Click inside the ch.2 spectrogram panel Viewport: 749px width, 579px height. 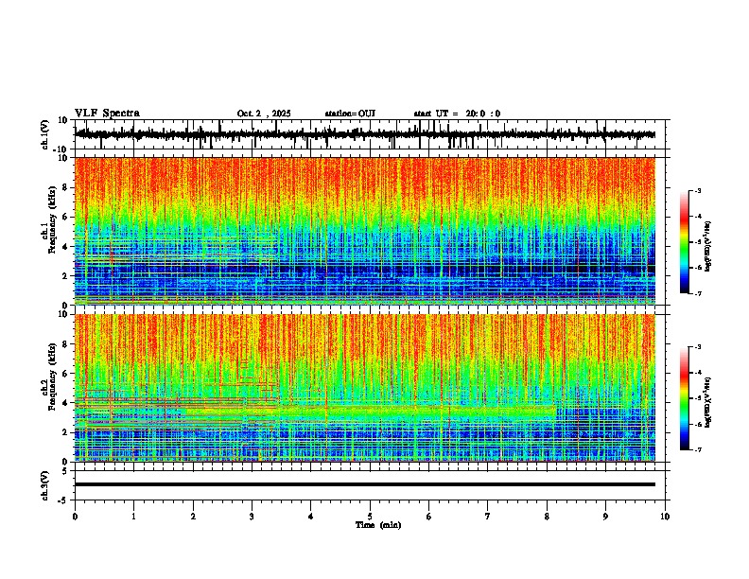(365, 388)
